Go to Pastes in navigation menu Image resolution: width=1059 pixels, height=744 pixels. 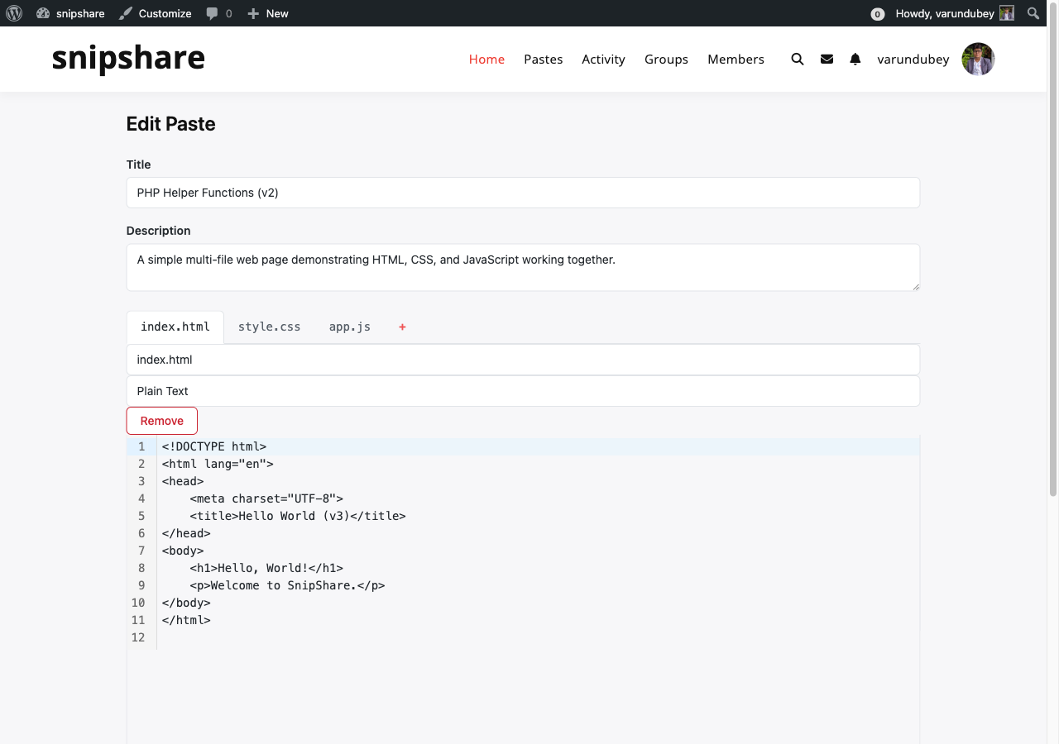[x=543, y=60]
